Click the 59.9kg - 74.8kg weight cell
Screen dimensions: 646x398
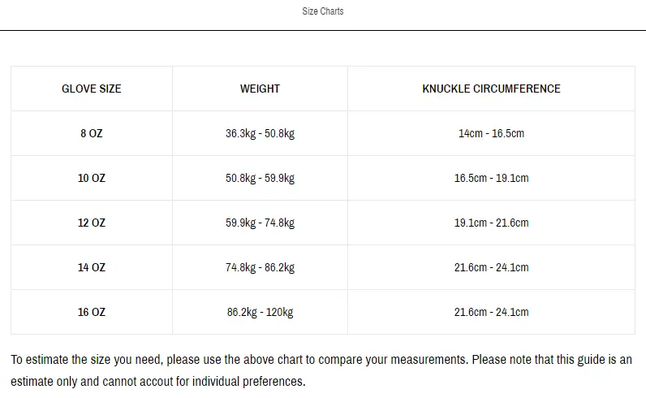tap(260, 223)
